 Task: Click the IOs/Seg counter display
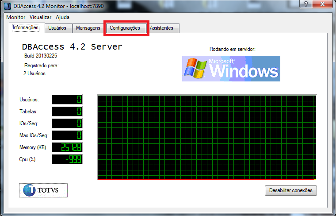[x=67, y=123]
